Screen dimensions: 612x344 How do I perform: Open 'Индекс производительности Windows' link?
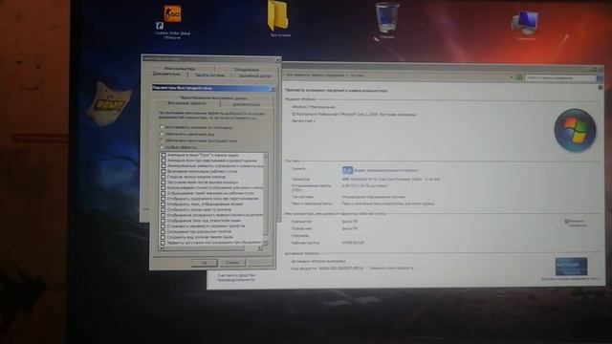(x=385, y=170)
